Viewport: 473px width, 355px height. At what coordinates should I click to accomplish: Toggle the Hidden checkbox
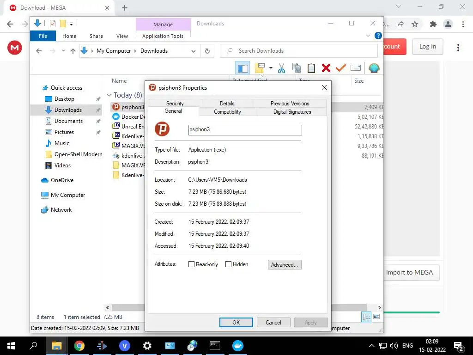(x=228, y=264)
